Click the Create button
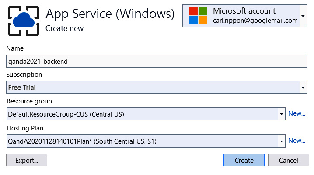 (x=244, y=160)
